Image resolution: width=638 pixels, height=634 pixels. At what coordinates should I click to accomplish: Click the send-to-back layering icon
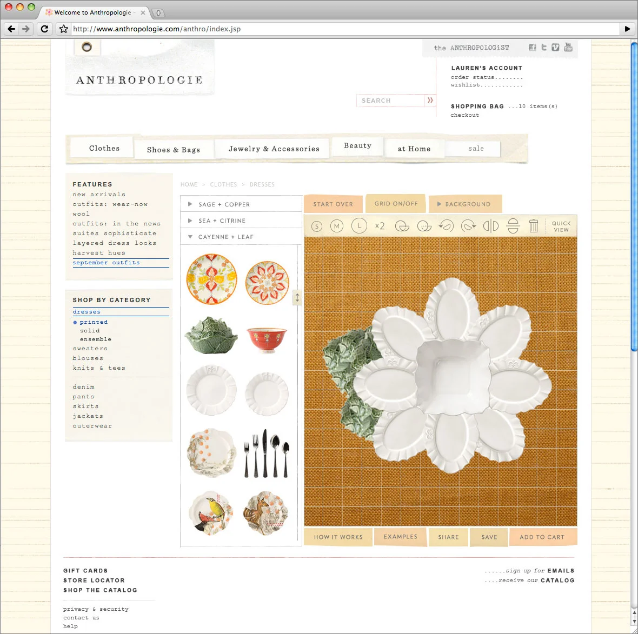[x=424, y=226]
